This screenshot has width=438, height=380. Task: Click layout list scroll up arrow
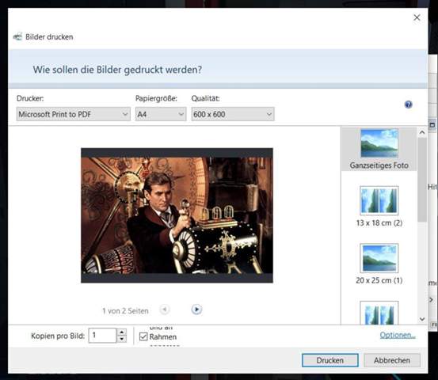click(422, 132)
